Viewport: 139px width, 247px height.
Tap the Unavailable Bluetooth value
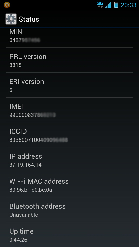click(x=24, y=215)
